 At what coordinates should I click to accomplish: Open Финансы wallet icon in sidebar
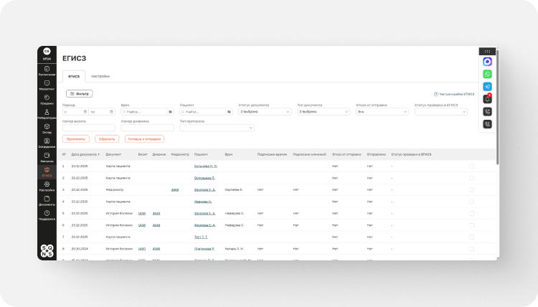coord(47,157)
